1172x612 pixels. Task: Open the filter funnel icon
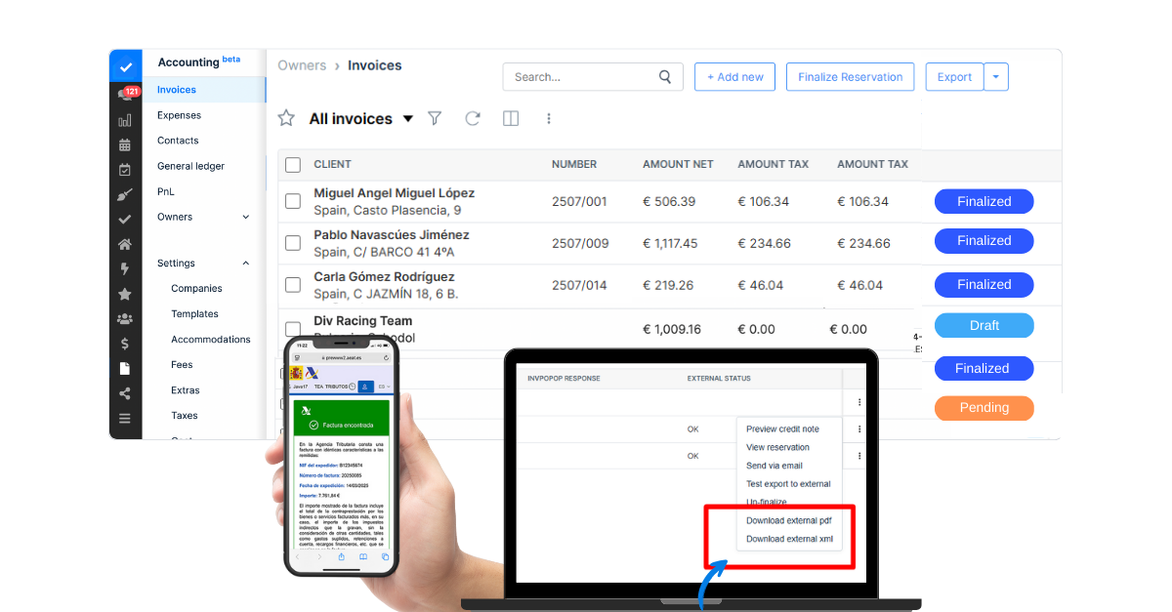434,118
